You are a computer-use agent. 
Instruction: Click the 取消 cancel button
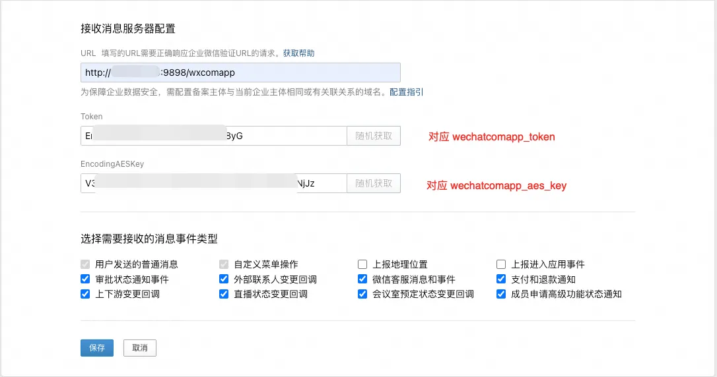tap(140, 348)
